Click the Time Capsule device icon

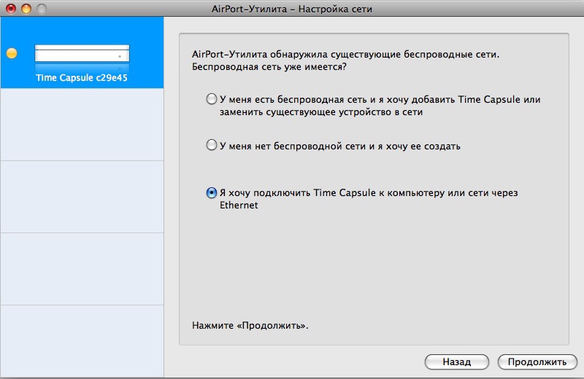[82, 53]
